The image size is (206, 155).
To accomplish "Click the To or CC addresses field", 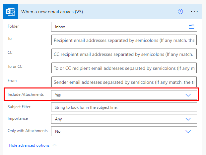I will [x=124, y=68].
